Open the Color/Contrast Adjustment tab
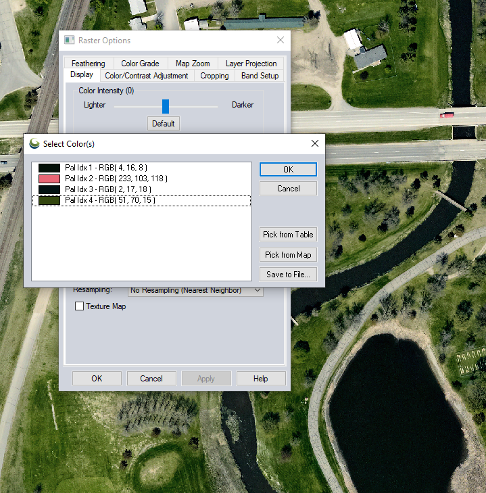The width and height of the screenshot is (486, 493). coord(147,76)
